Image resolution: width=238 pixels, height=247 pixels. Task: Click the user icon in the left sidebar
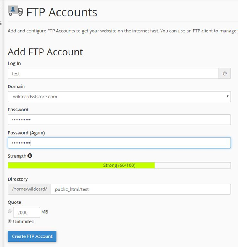1,23
